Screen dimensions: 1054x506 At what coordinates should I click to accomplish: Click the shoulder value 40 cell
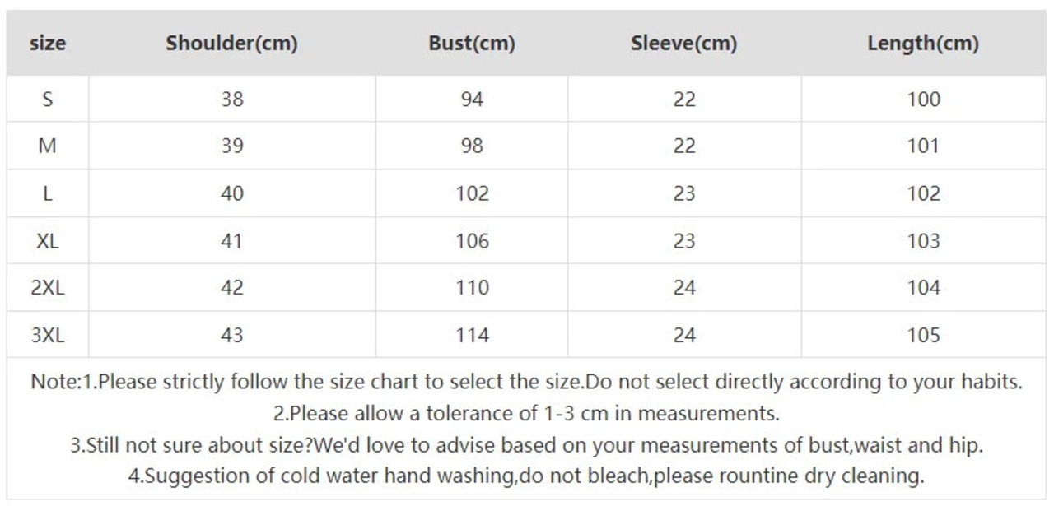click(x=232, y=194)
